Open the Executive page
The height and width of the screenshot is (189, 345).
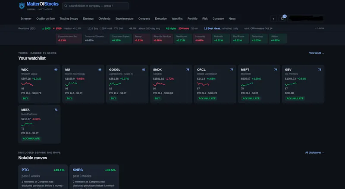[x=160, y=19]
